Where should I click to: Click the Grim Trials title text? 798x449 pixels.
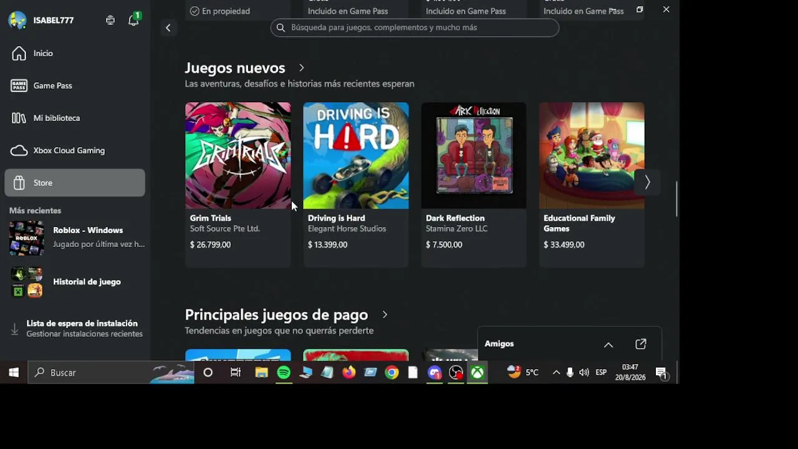(x=211, y=218)
